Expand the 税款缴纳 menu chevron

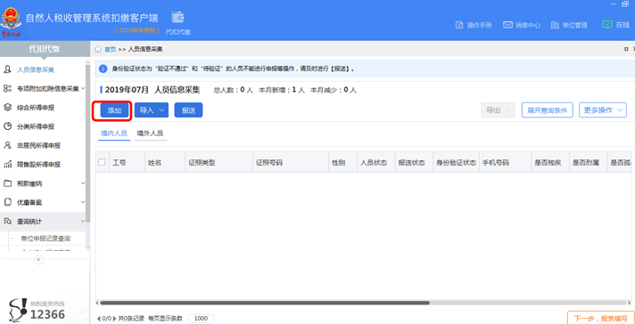click(83, 183)
